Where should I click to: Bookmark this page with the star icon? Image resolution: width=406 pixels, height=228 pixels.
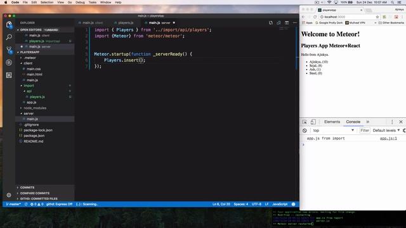[377, 17]
